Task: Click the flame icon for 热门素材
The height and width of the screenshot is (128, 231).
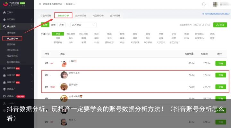Action: pyautogui.click(x=4, y=20)
